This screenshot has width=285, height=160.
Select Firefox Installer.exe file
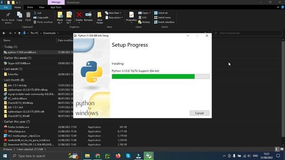click(x=18, y=127)
